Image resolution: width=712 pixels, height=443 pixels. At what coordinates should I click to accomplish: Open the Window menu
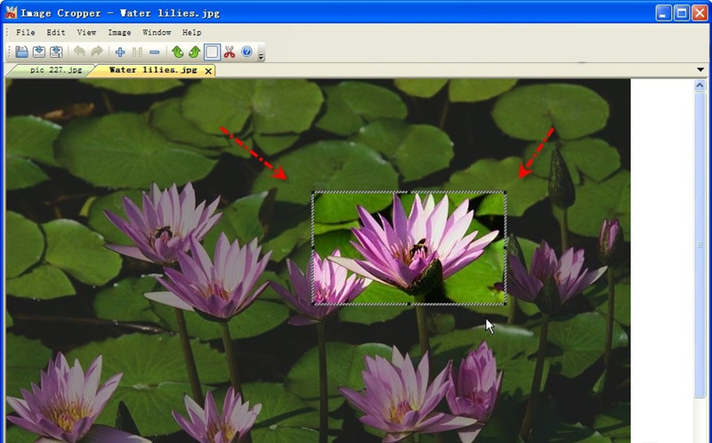point(157,33)
